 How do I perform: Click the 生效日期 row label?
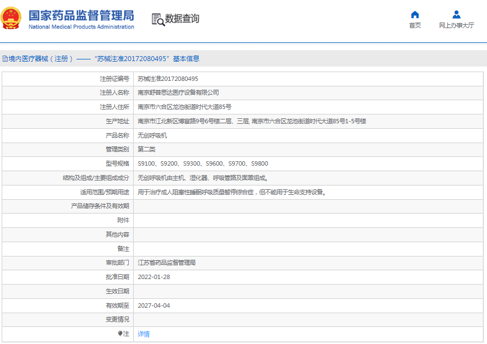[x=117, y=291]
